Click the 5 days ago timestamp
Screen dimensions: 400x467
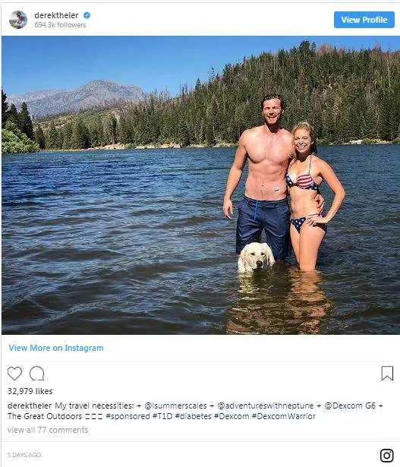(x=24, y=455)
